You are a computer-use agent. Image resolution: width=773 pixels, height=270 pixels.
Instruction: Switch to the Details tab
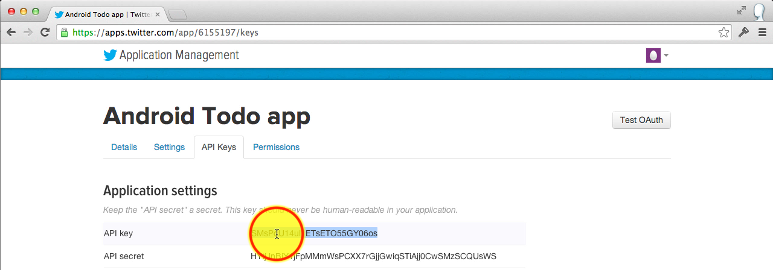click(x=124, y=147)
